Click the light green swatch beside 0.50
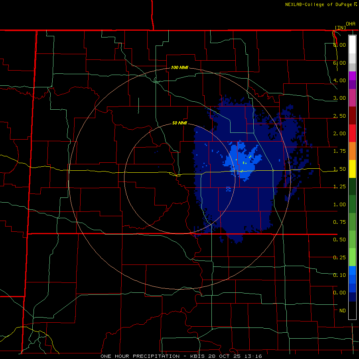Viewport: 359px width, 359px height. pyautogui.click(x=352, y=239)
